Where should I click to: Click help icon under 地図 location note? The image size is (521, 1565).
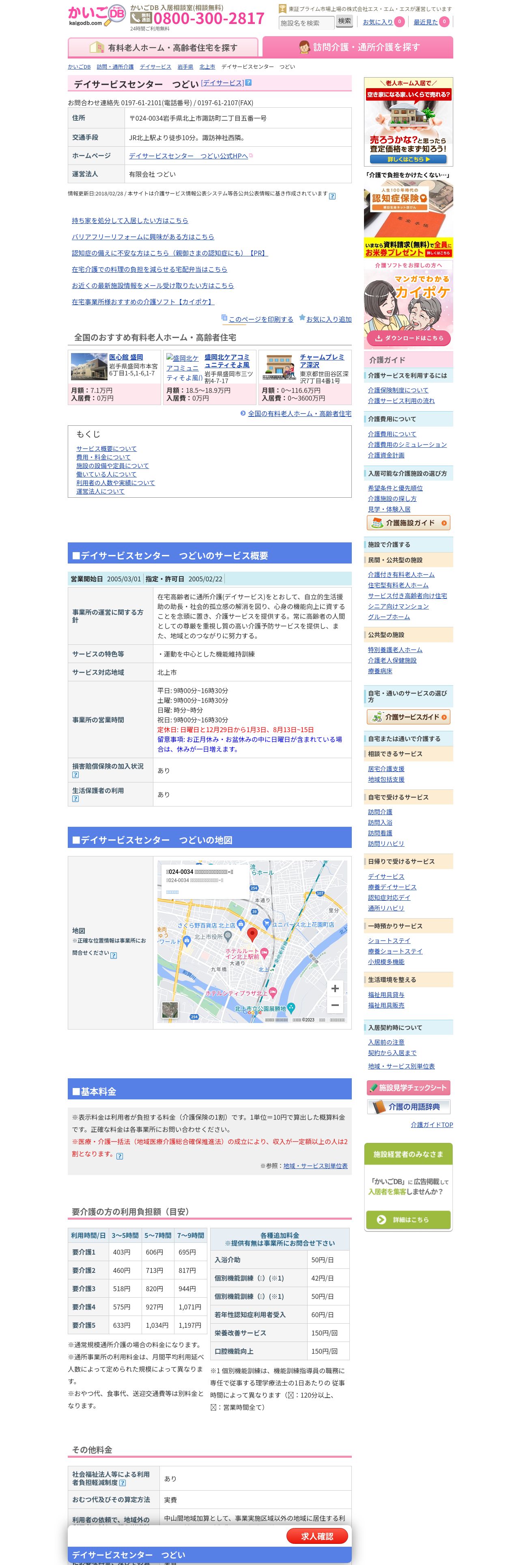(x=114, y=955)
